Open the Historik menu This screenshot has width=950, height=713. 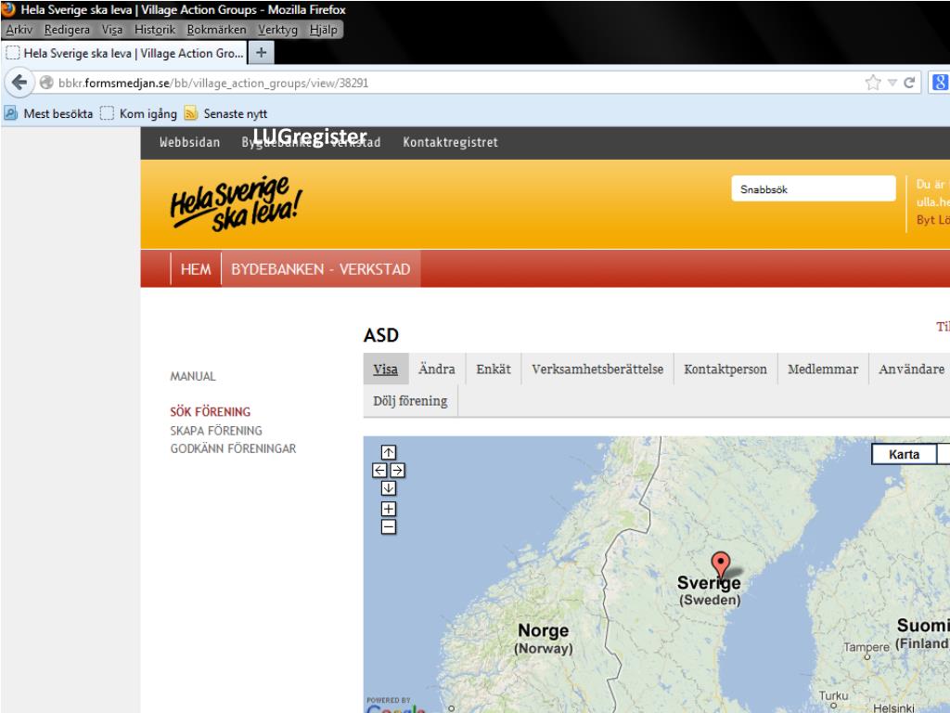coord(155,29)
